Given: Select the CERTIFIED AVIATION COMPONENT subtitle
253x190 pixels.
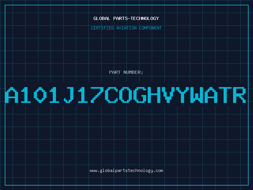Looking at the screenshot, I should (x=126, y=28).
